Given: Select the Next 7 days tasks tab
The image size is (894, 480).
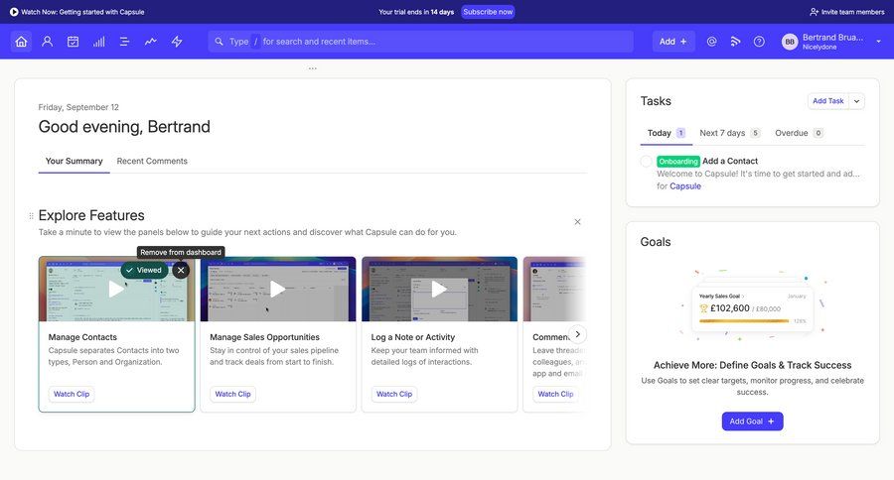Looking at the screenshot, I should (722, 133).
